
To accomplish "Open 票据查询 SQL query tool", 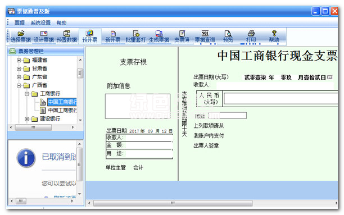I will [x=205, y=36].
